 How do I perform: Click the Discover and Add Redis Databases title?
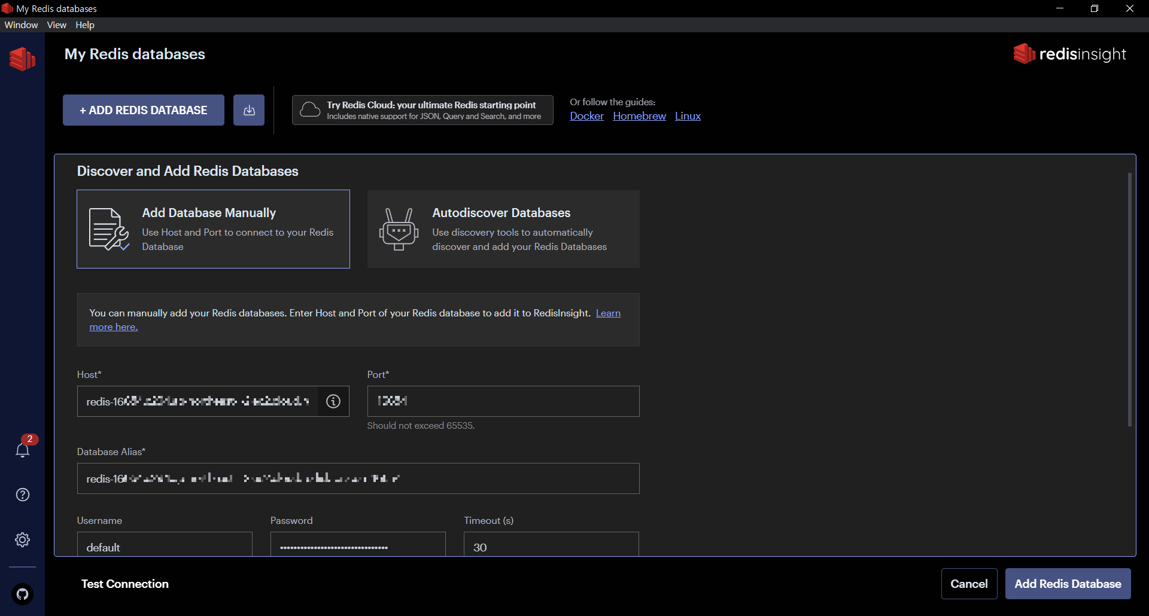(x=187, y=171)
